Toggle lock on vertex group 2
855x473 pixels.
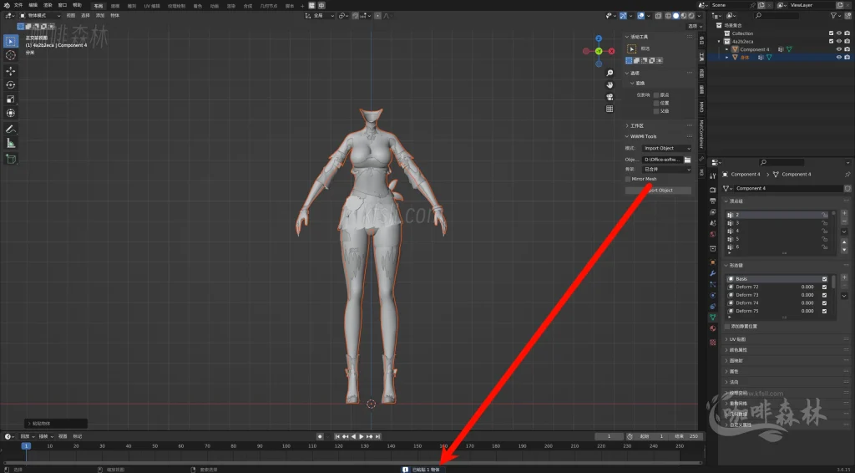coord(824,215)
